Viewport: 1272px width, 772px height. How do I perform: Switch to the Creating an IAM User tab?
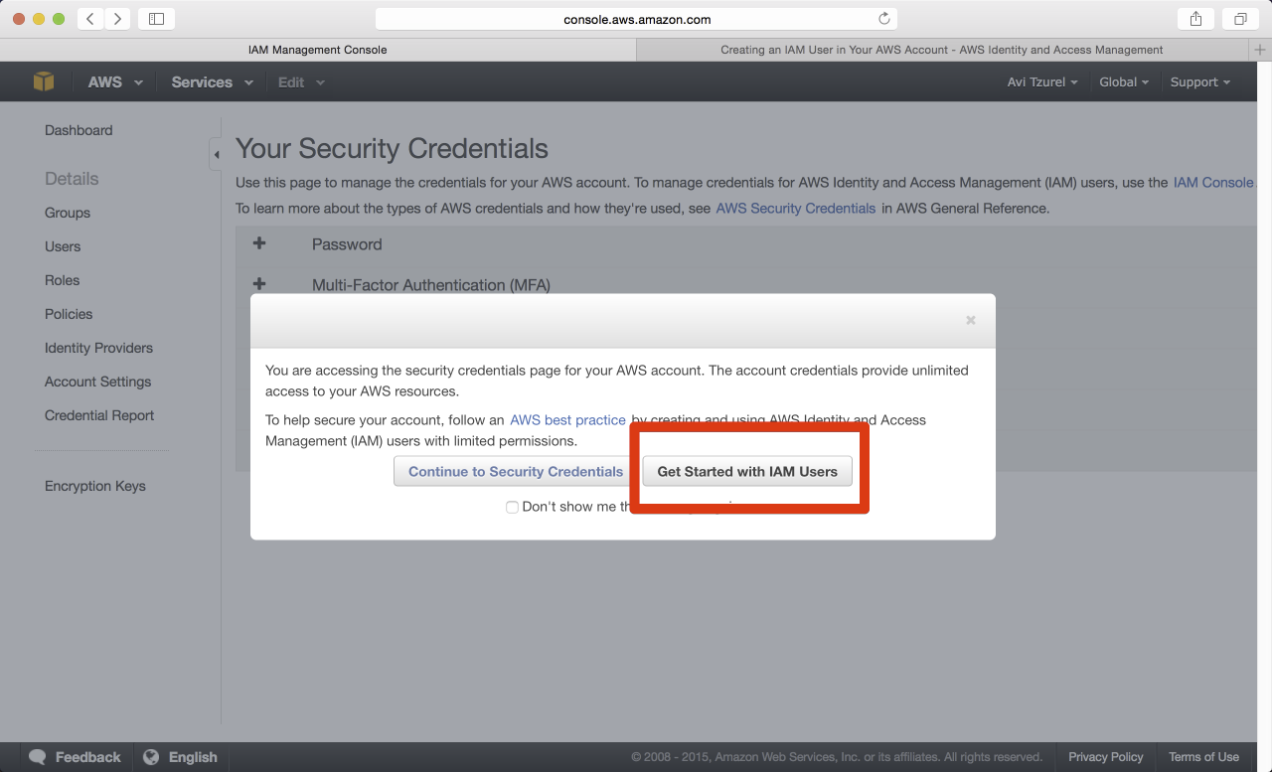tap(942, 50)
